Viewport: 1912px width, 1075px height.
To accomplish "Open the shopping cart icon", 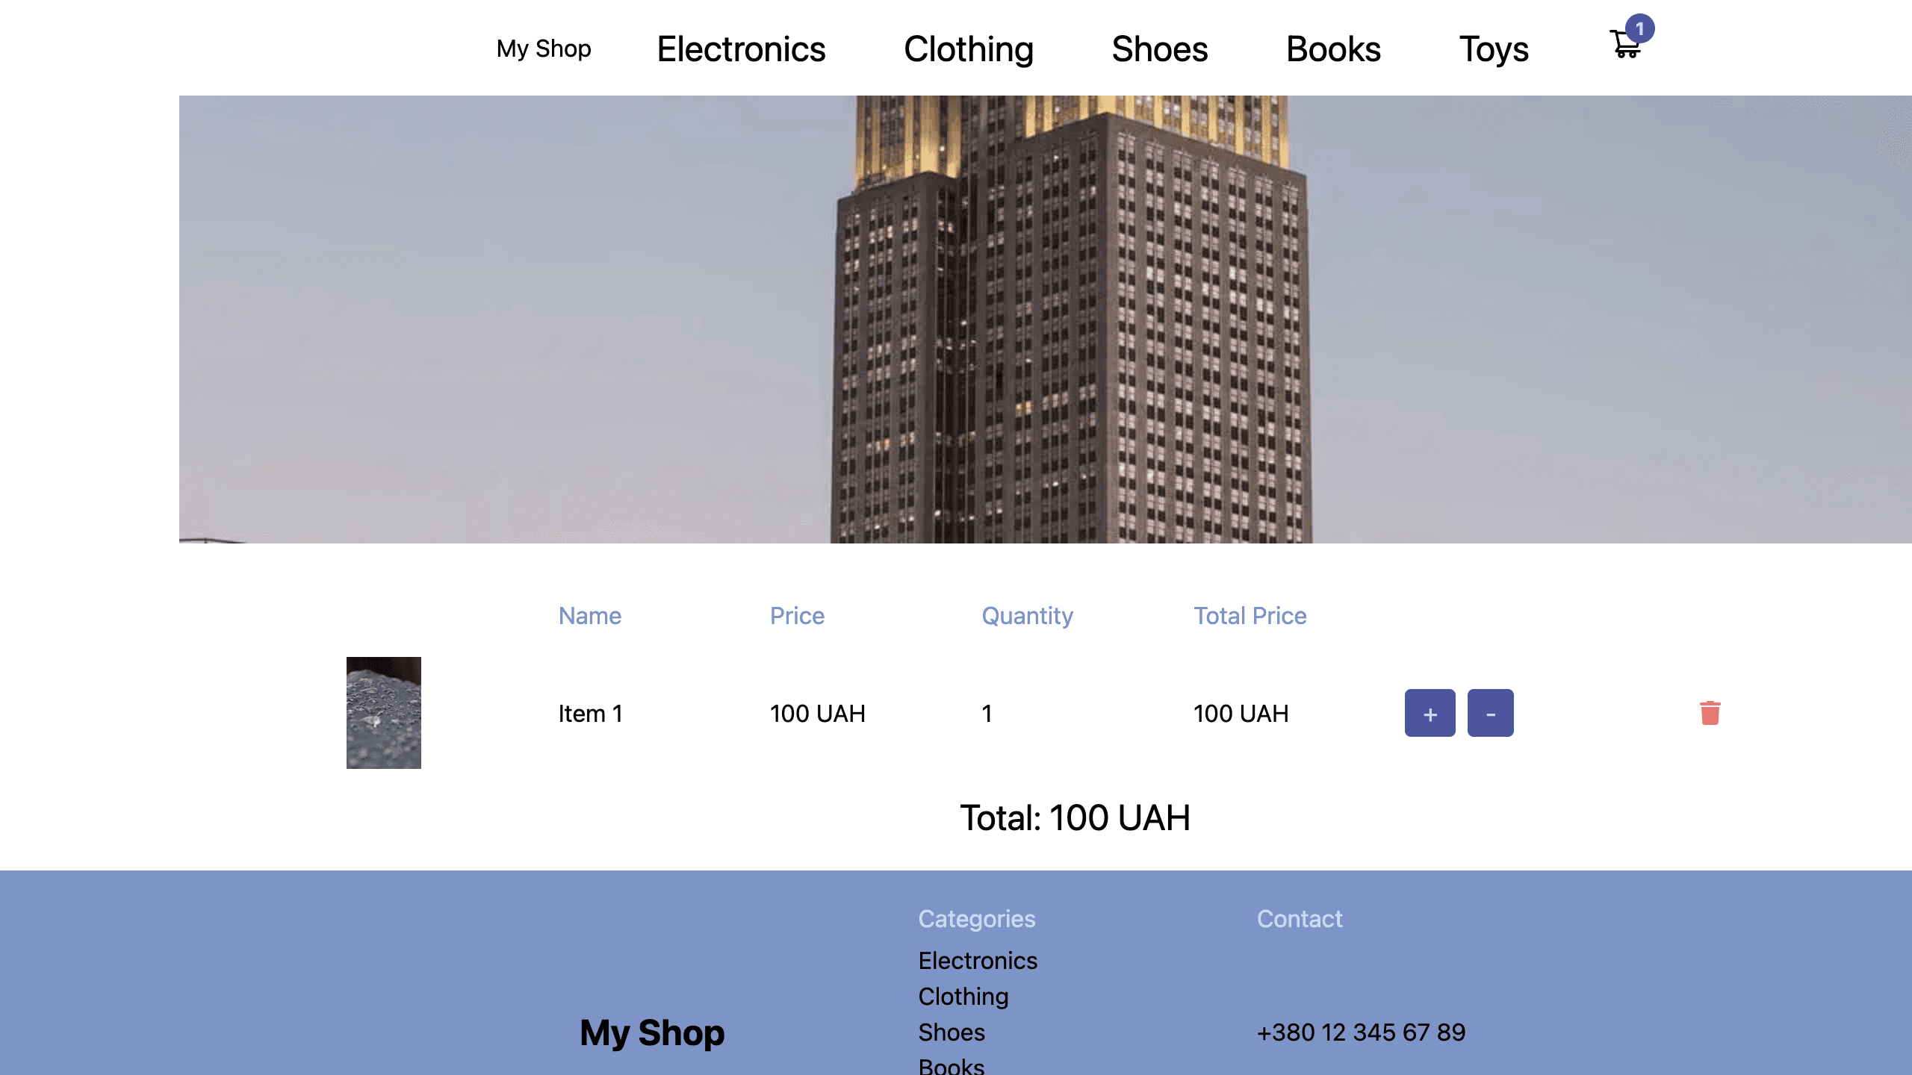I will click(x=1625, y=44).
